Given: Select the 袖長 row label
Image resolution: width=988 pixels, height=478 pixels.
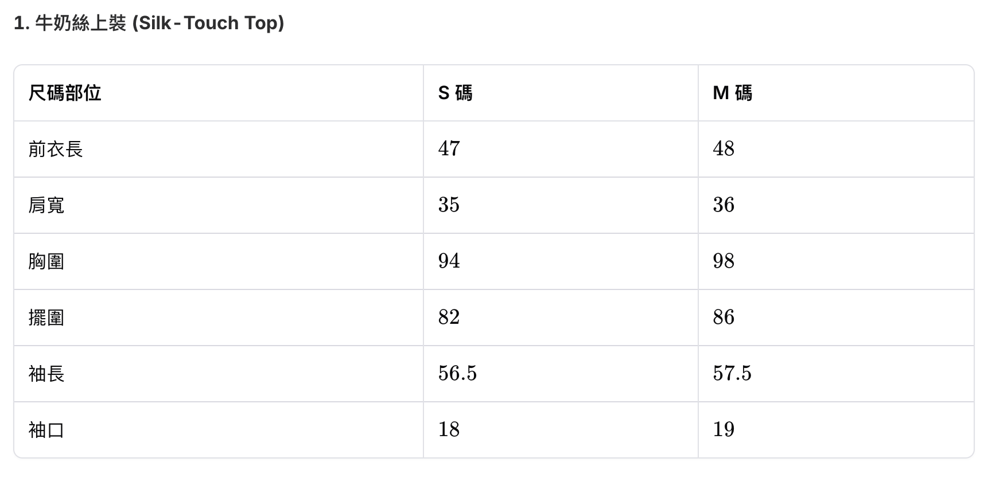Looking at the screenshot, I should tap(46, 374).
